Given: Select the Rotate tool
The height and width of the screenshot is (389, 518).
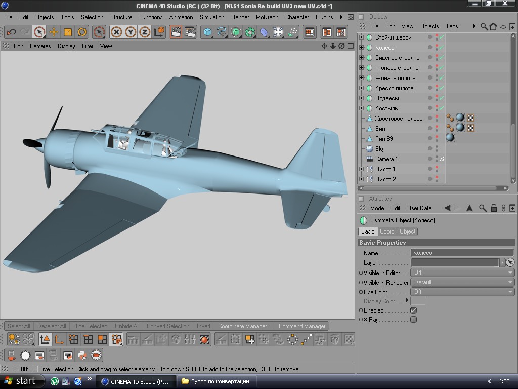Looking at the screenshot, I should 82,32.
